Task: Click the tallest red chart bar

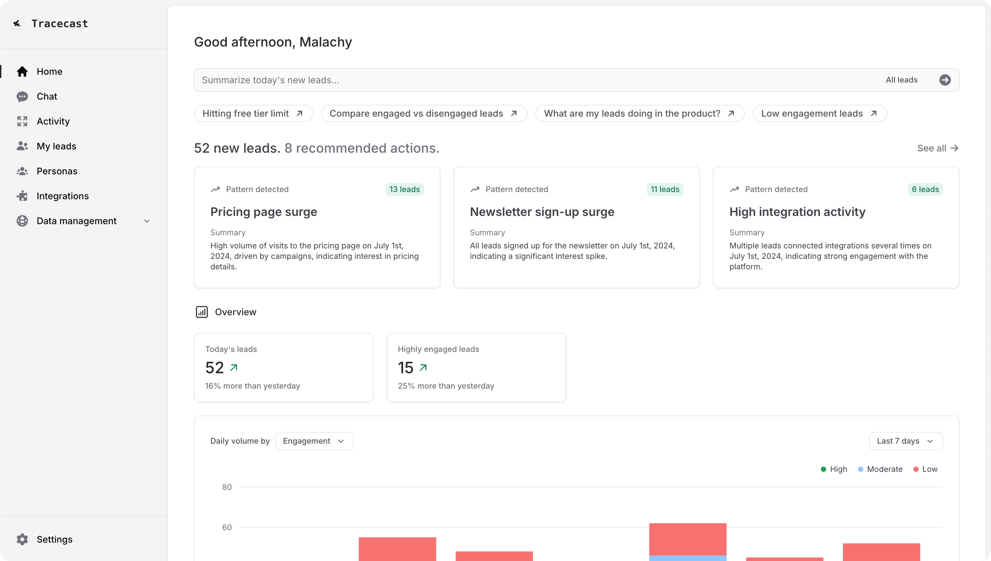Action: pos(688,539)
